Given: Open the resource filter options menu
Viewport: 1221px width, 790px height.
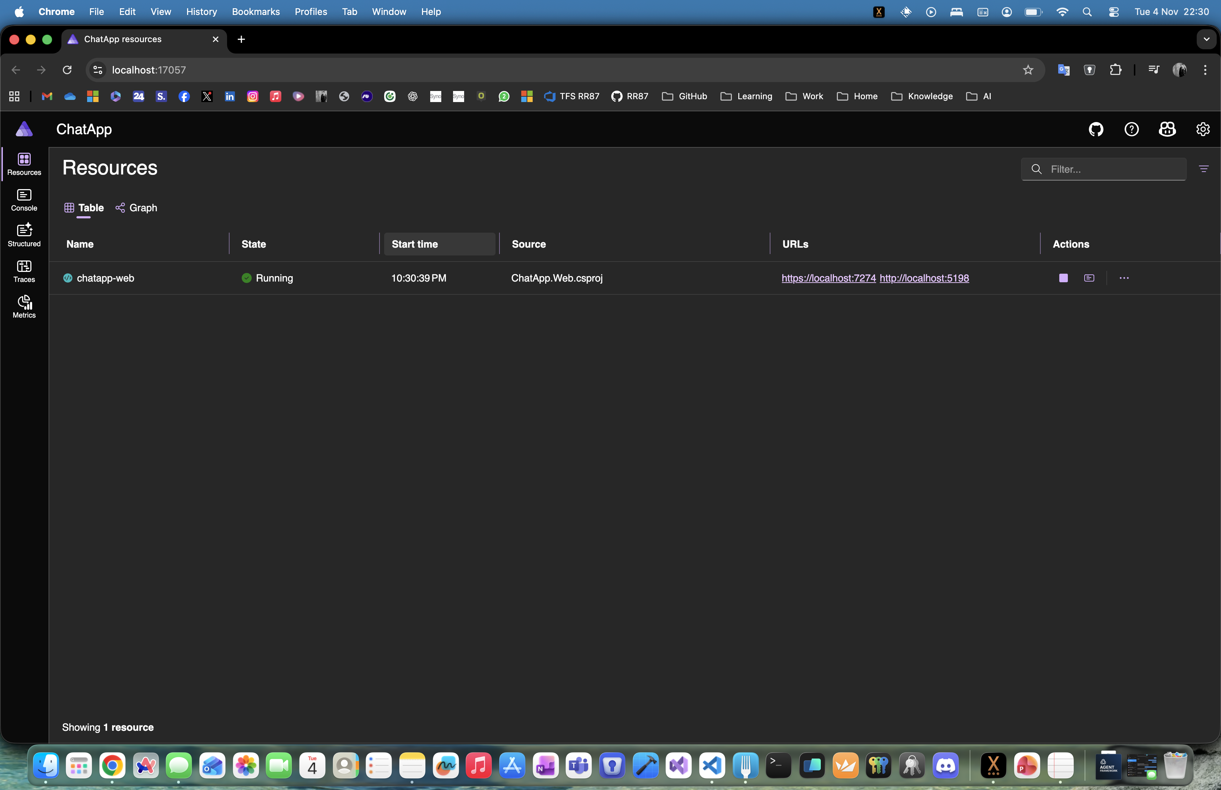Looking at the screenshot, I should pos(1204,169).
